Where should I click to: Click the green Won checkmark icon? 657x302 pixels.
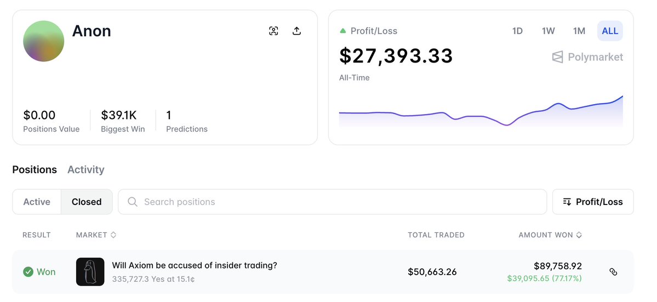(x=28, y=272)
